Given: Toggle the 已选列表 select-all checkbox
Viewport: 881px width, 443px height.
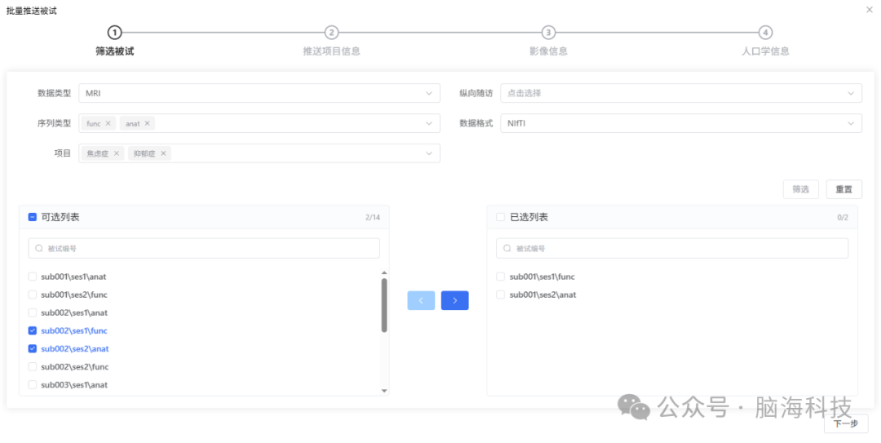Looking at the screenshot, I should (501, 217).
